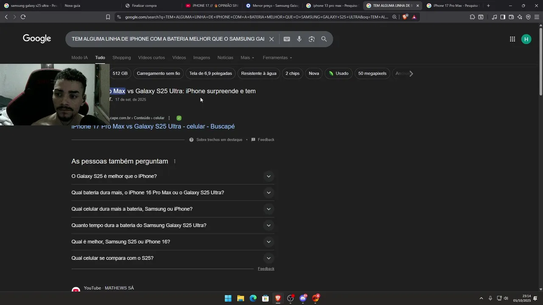Search by image with Google Lens

pyautogui.click(x=311, y=39)
